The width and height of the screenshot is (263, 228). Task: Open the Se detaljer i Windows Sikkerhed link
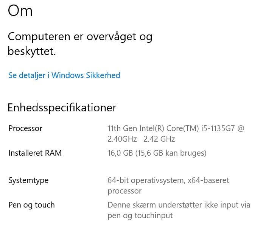[64, 75]
